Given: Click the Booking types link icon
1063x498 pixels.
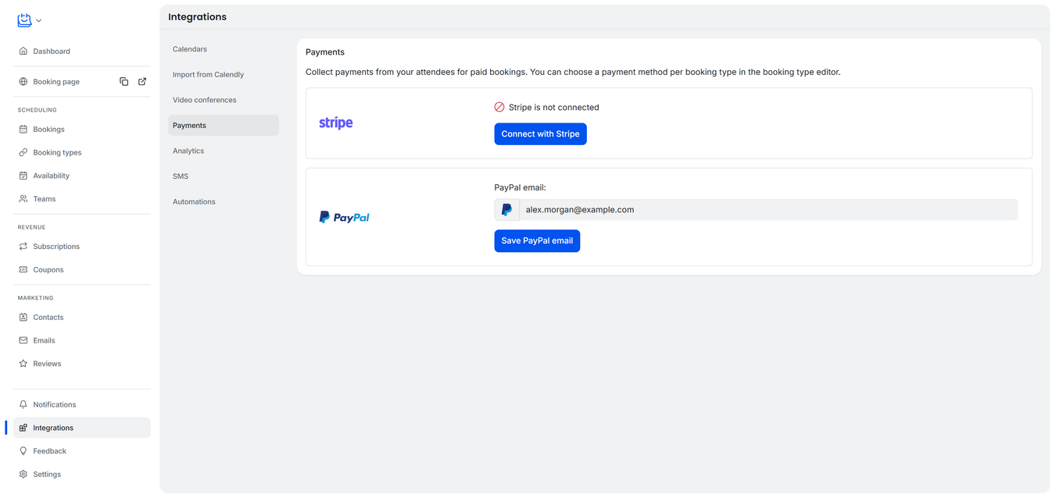Looking at the screenshot, I should click(23, 153).
